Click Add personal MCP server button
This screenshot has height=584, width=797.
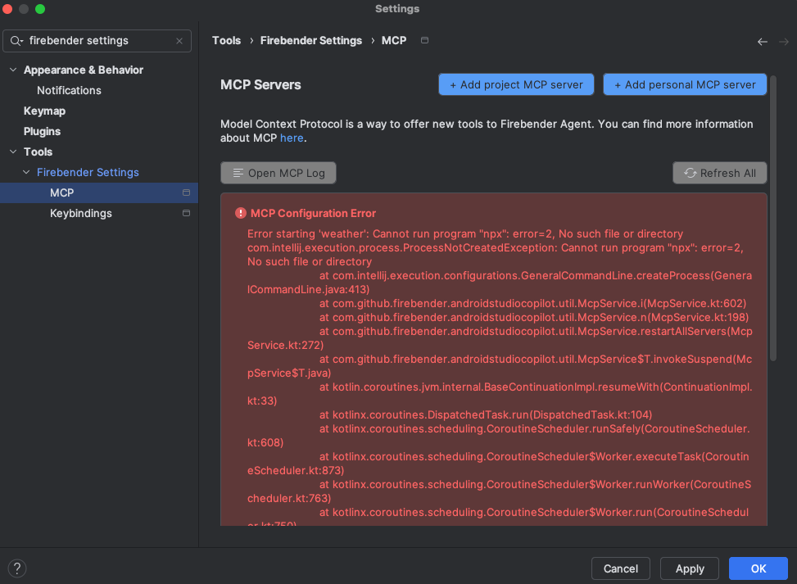click(685, 84)
